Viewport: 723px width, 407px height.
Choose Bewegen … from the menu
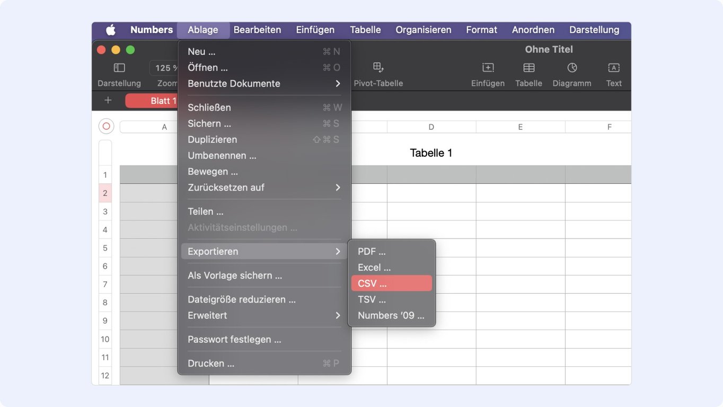(264, 171)
